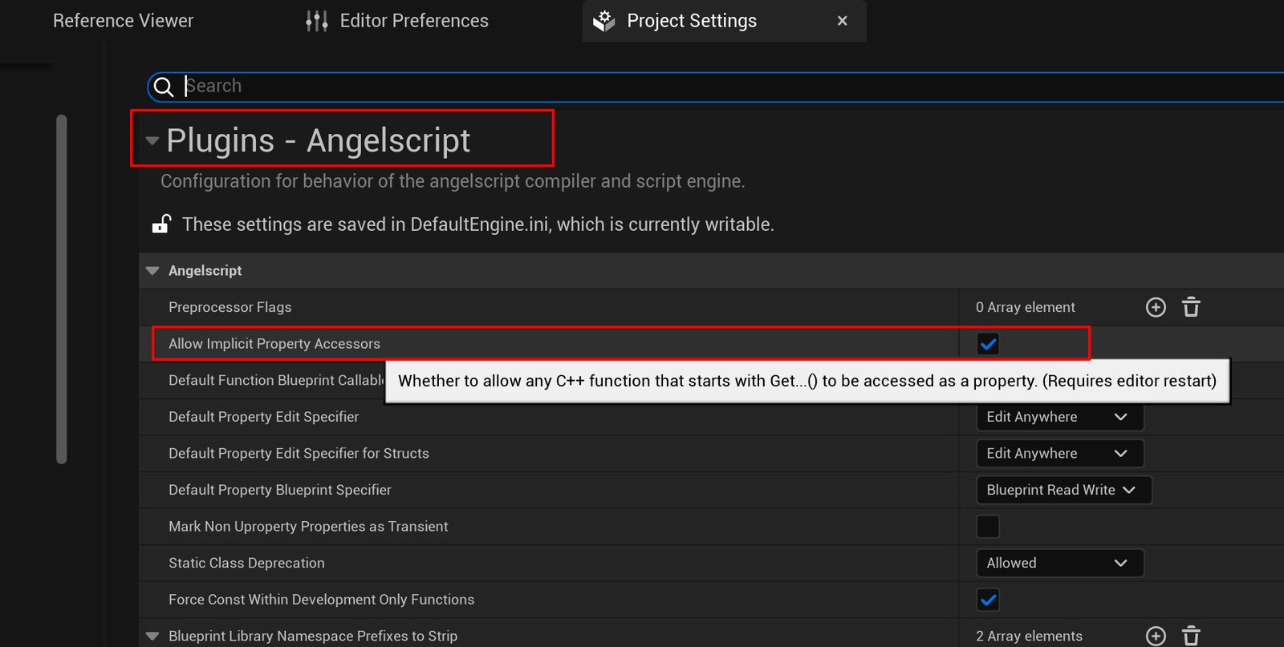Uncheck Allow Implicit Property Accessors

pos(988,344)
